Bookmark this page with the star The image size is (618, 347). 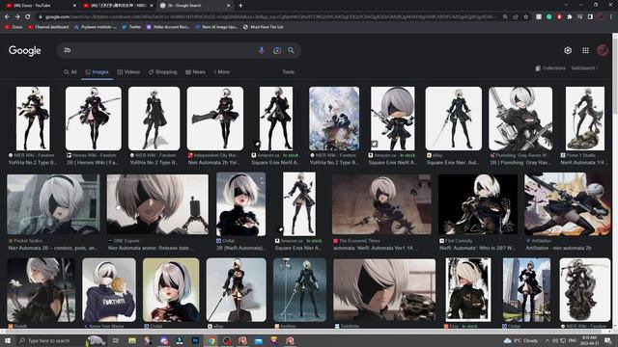[525, 17]
